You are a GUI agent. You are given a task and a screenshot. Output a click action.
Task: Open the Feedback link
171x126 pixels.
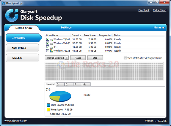(144, 10)
